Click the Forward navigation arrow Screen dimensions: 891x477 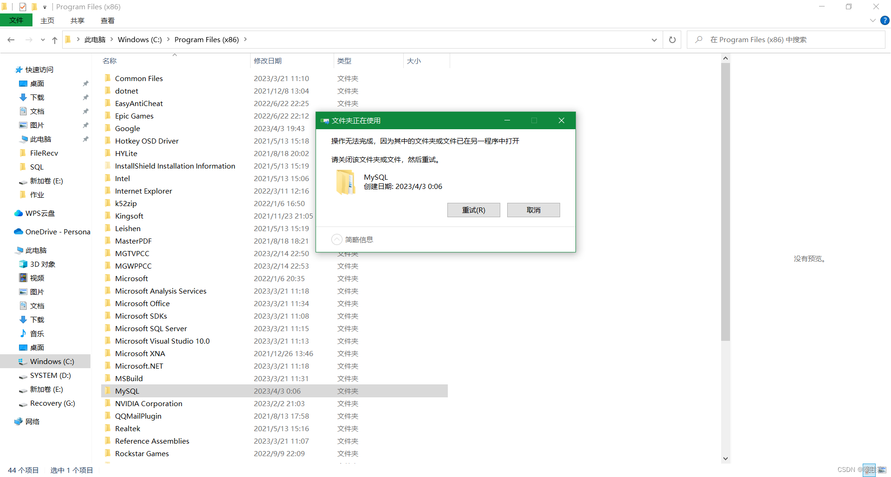coord(29,40)
